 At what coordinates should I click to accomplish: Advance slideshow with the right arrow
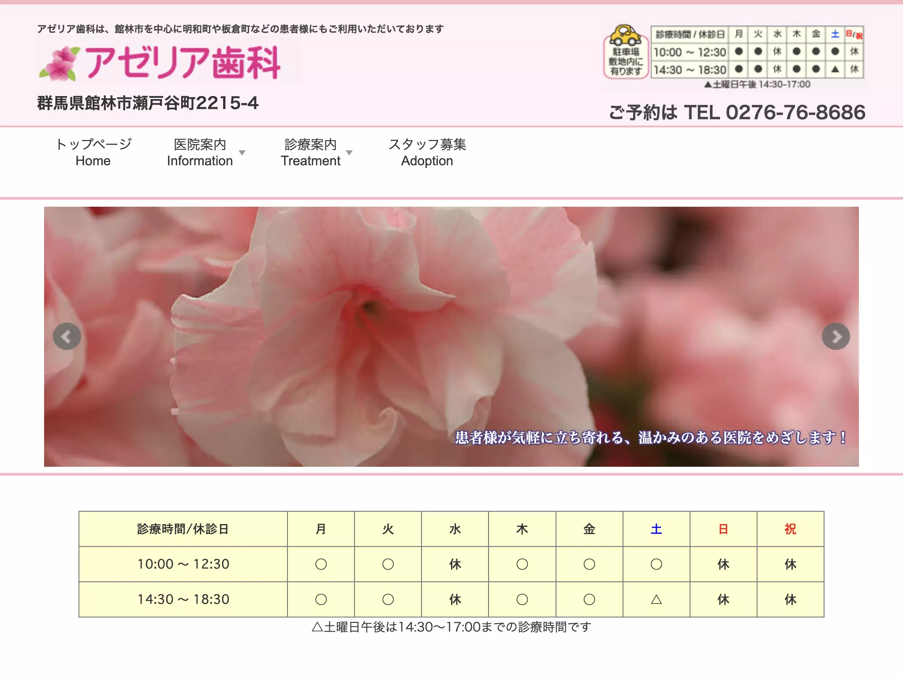(x=836, y=337)
